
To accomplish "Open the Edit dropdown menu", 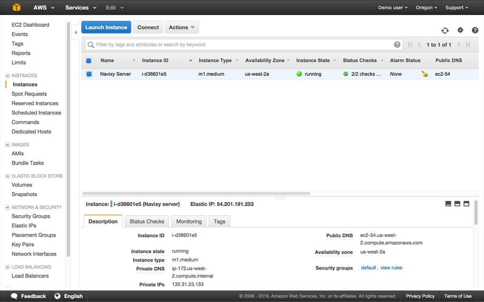I will coord(114,8).
